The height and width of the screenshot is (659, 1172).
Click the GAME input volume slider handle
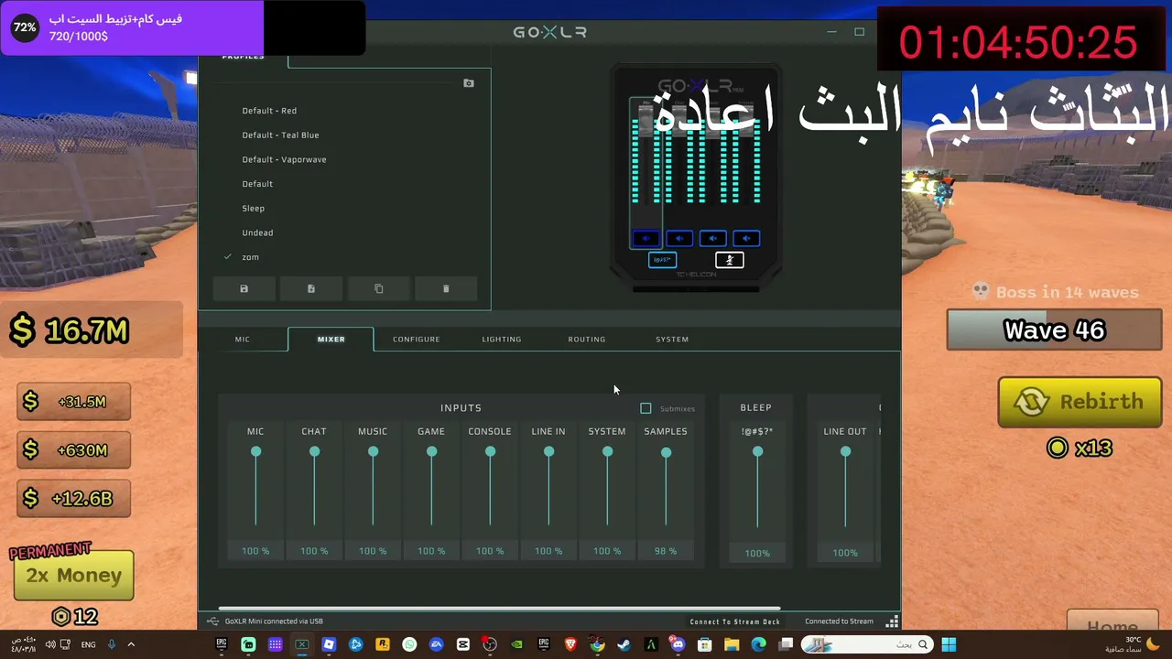pos(431,451)
